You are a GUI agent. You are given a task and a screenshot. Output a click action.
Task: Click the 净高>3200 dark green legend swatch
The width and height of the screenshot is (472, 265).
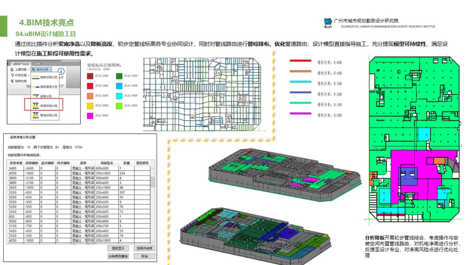[119, 76]
